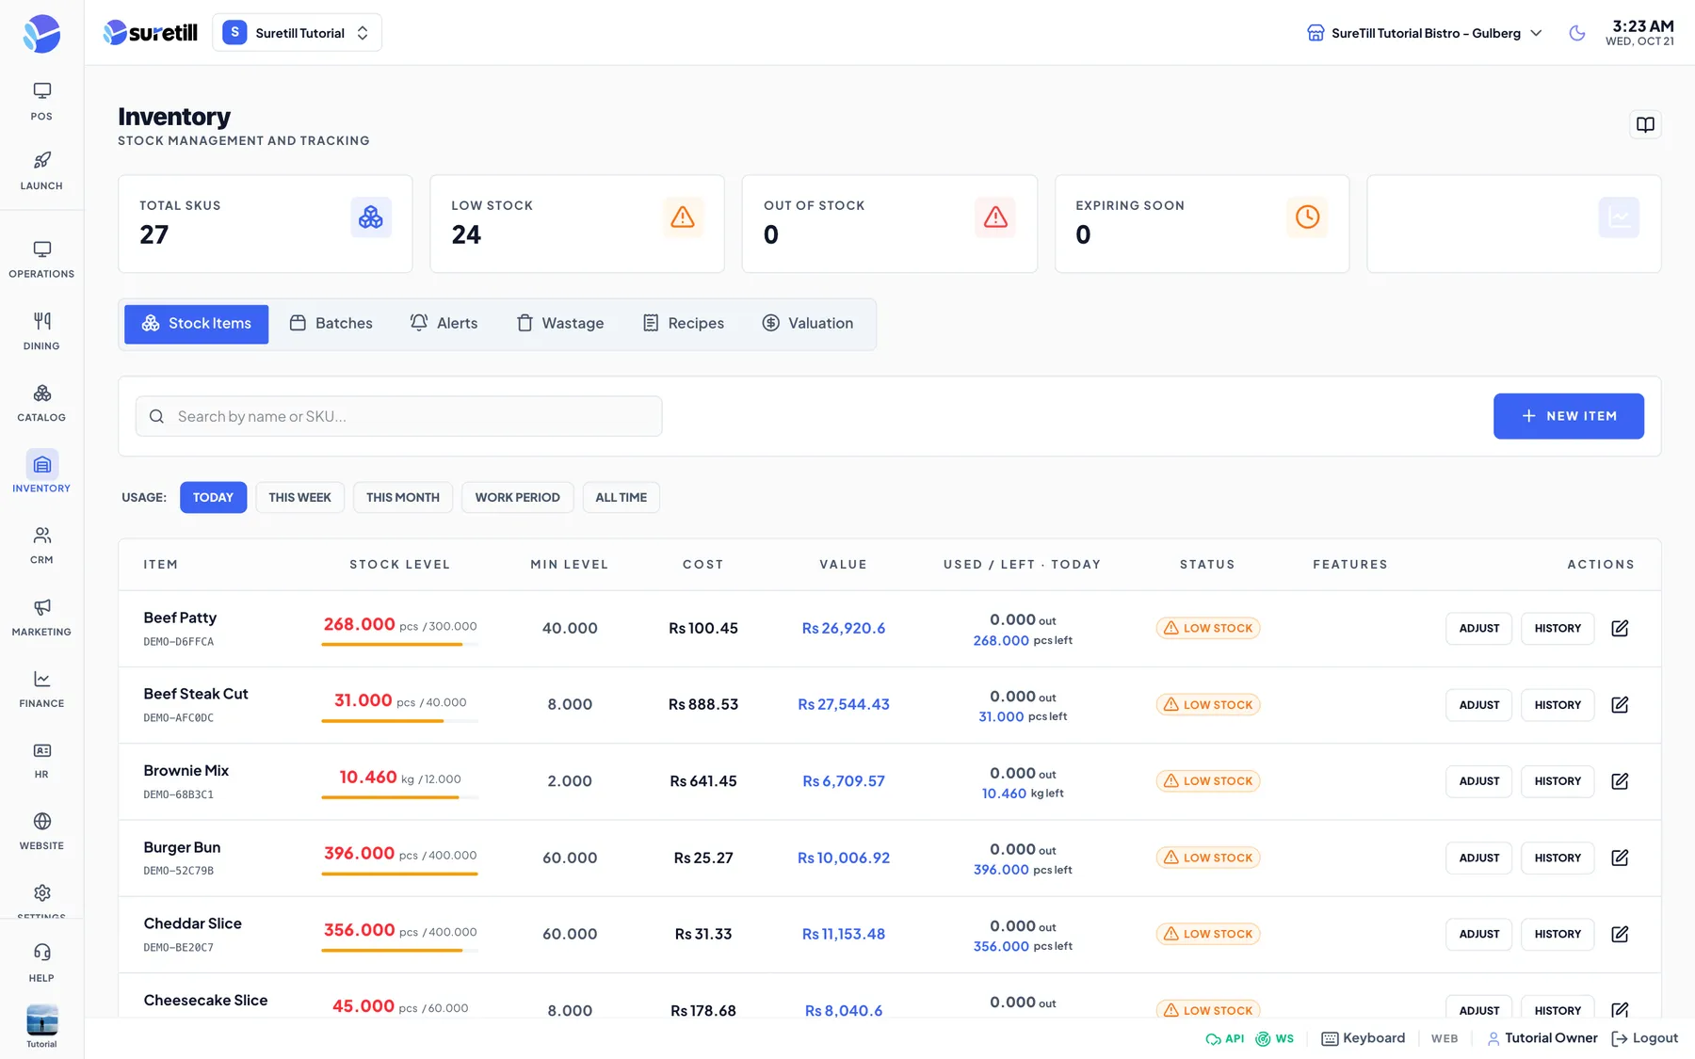Click Logout in the footer
Image resolution: width=1695 pixels, height=1059 pixels.
(x=1645, y=1038)
